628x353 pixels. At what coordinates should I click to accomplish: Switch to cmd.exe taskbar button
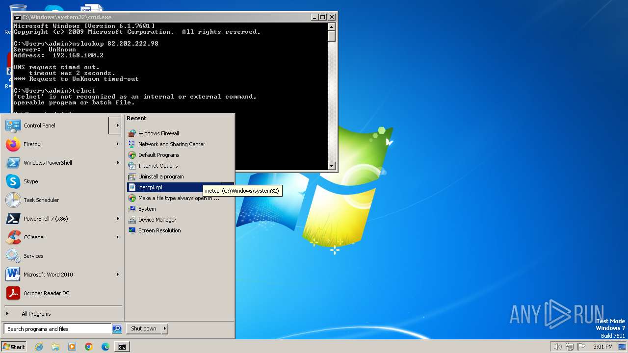[x=122, y=347]
